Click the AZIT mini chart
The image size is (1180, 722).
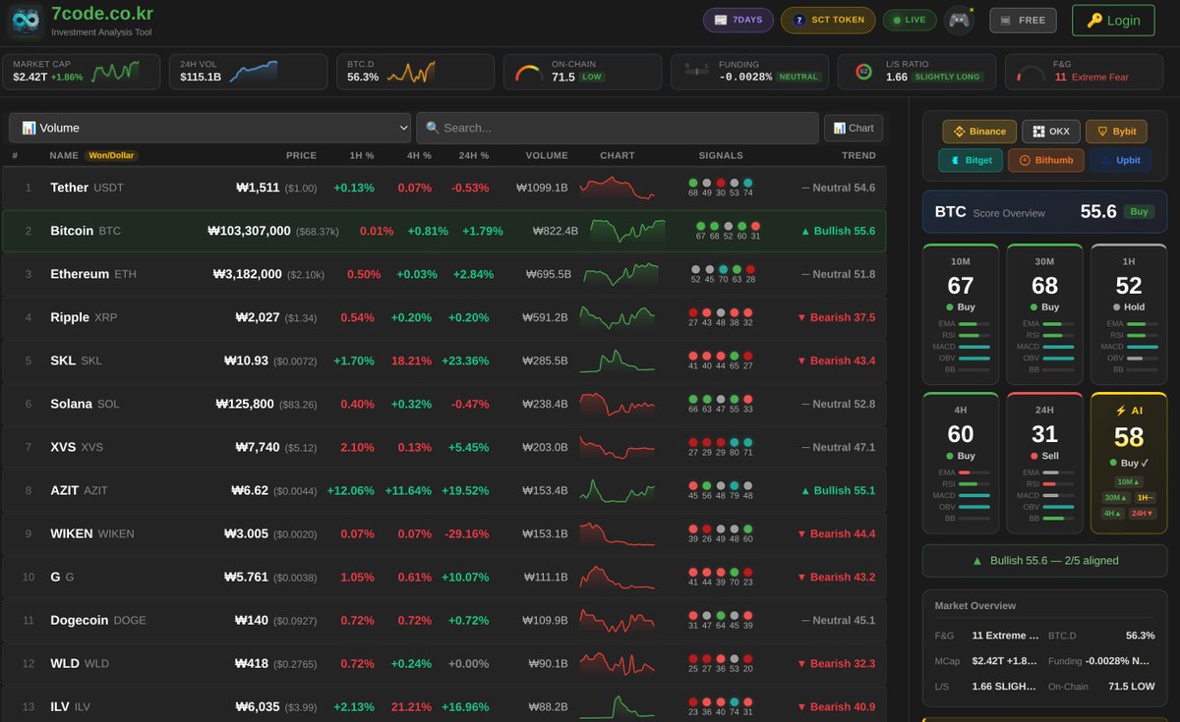(x=617, y=490)
